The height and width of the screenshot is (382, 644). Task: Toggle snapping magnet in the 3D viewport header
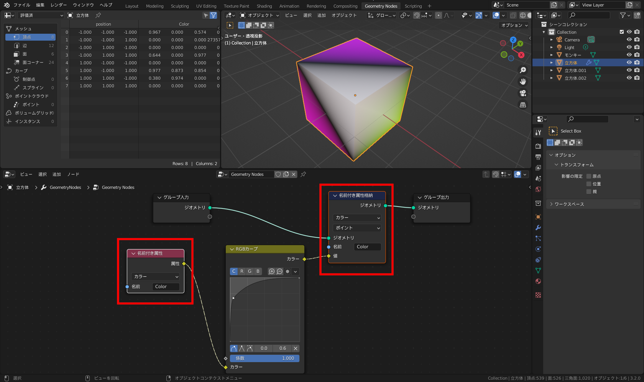coord(417,15)
